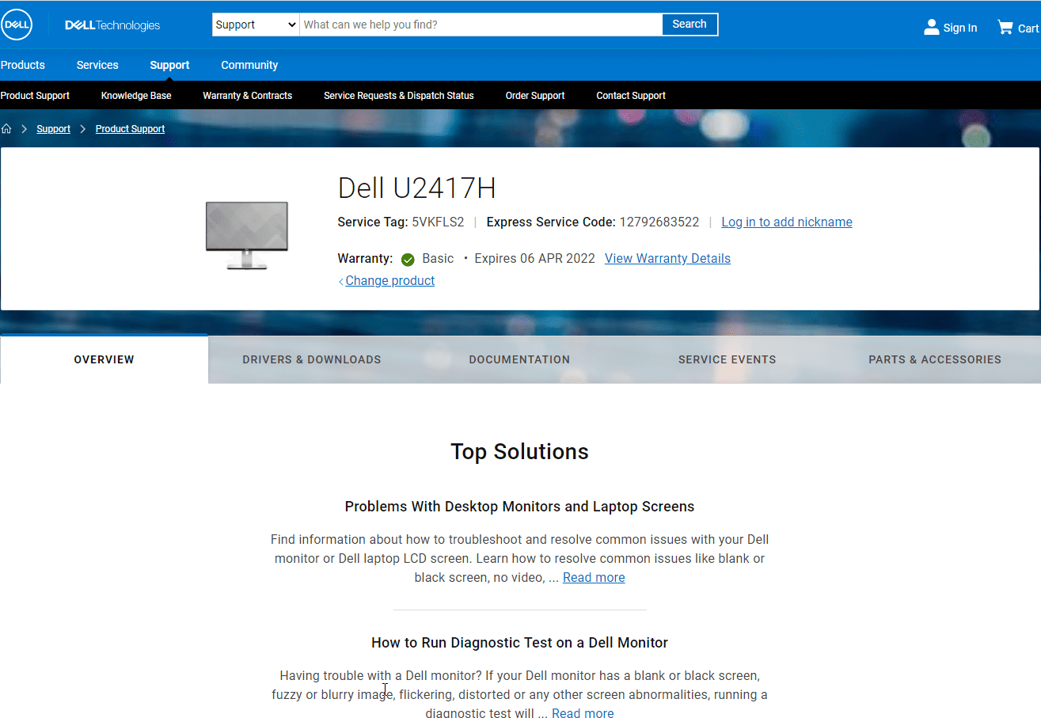This screenshot has height=718, width=1041.
Task: Click the Change product link
Action: coord(389,281)
